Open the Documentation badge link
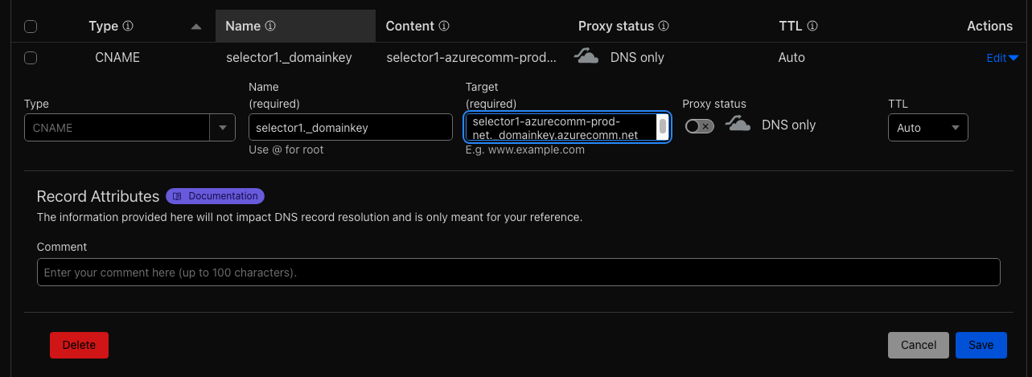The image size is (1032, 377). click(x=215, y=196)
